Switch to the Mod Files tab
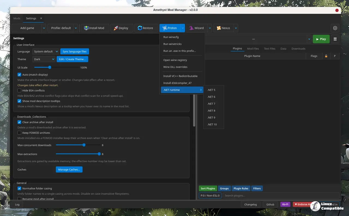349x216 pixels. 253,49
